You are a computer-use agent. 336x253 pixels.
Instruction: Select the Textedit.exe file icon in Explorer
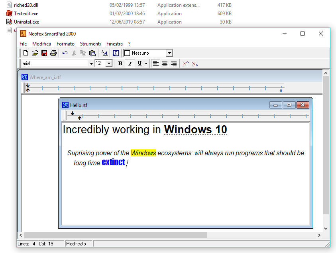pyautogui.click(x=9, y=13)
